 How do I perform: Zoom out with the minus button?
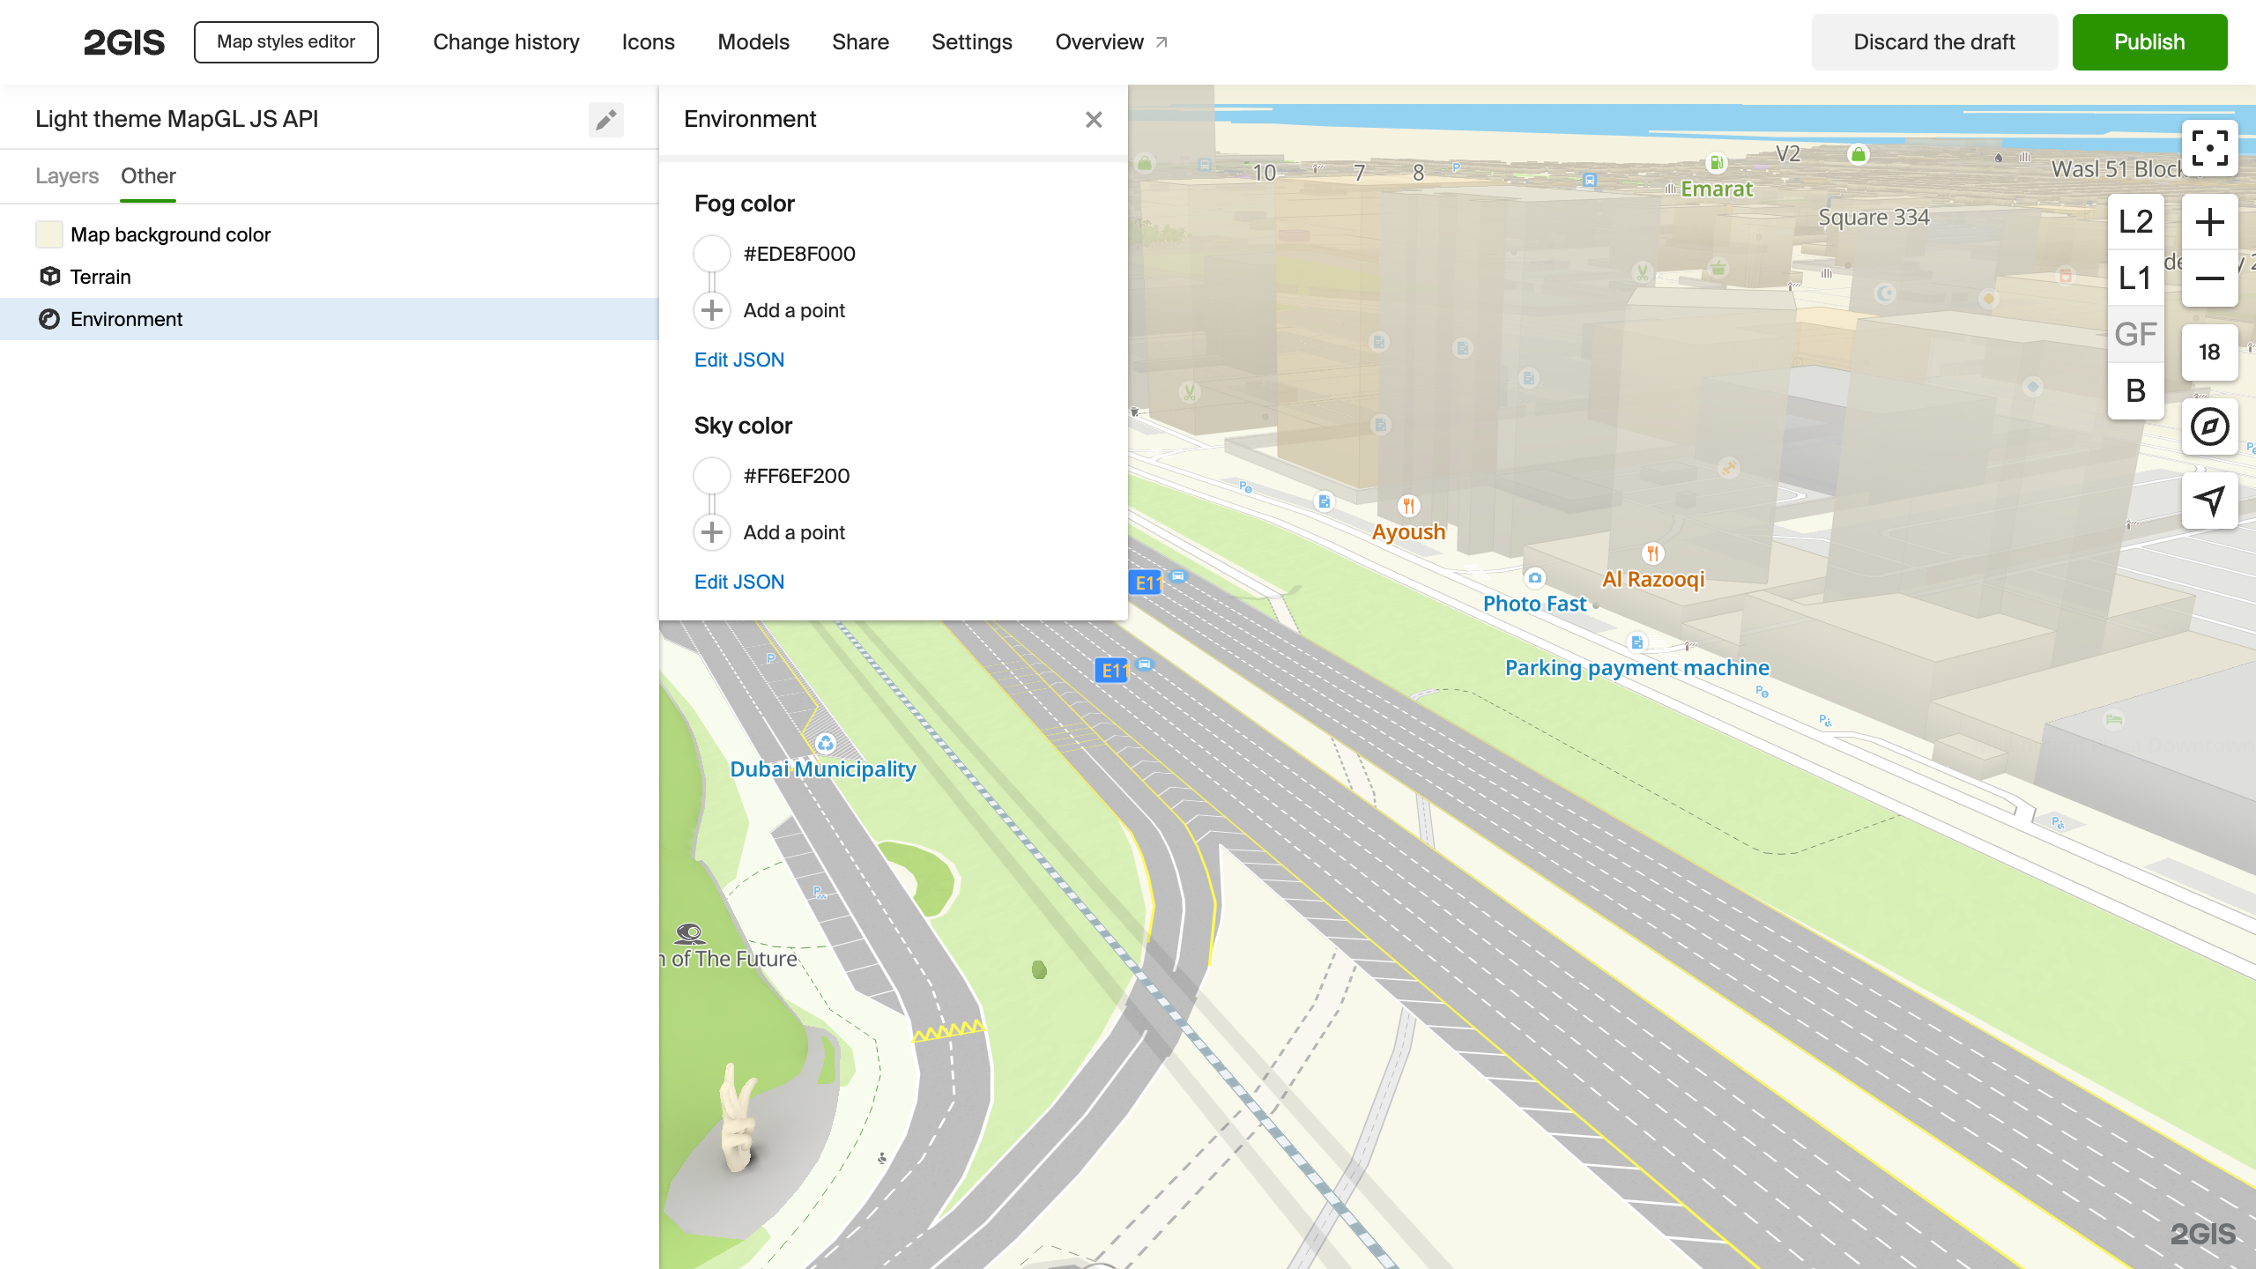click(x=2209, y=278)
